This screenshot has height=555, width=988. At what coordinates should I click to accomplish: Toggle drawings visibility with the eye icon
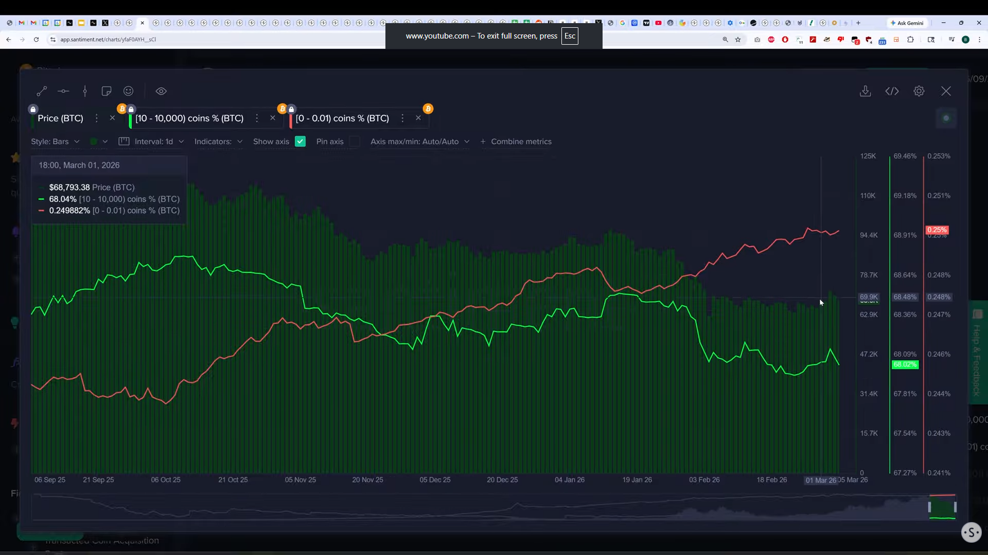pyautogui.click(x=161, y=91)
